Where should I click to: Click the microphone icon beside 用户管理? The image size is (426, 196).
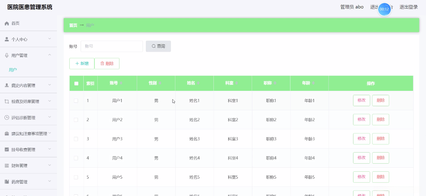tap(7, 55)
